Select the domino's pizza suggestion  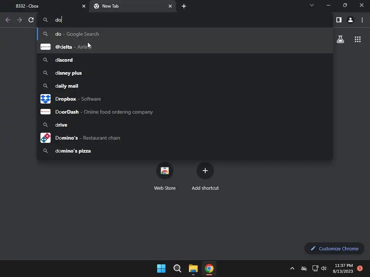[185, 151]
